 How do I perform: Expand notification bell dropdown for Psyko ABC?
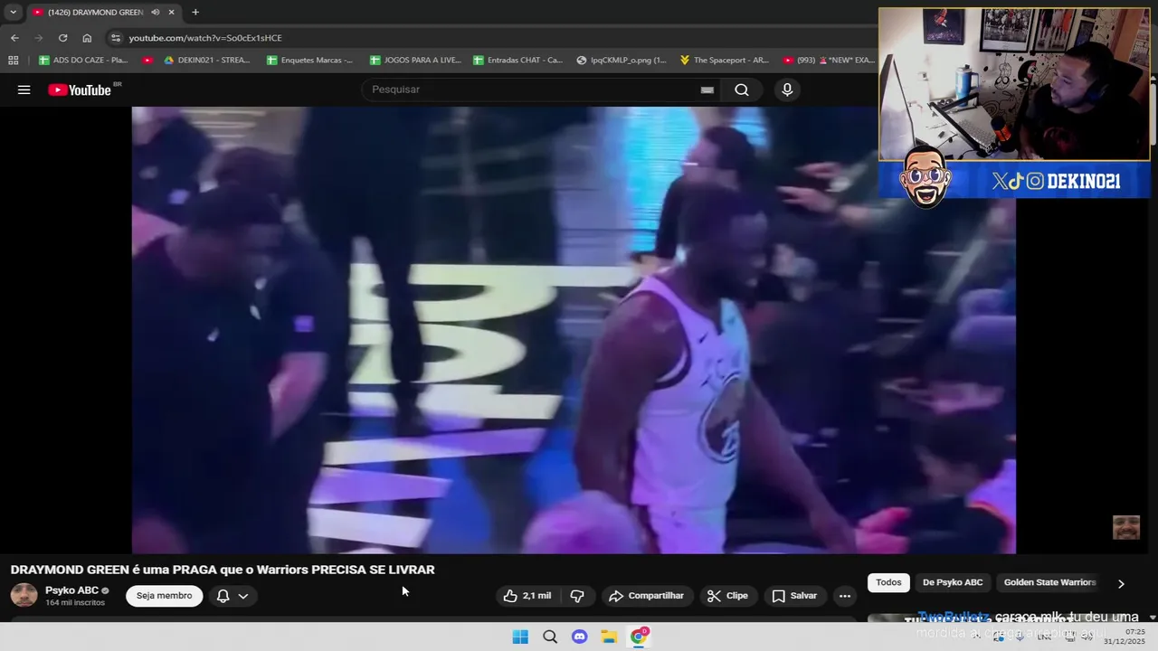(x=233, y=596)
